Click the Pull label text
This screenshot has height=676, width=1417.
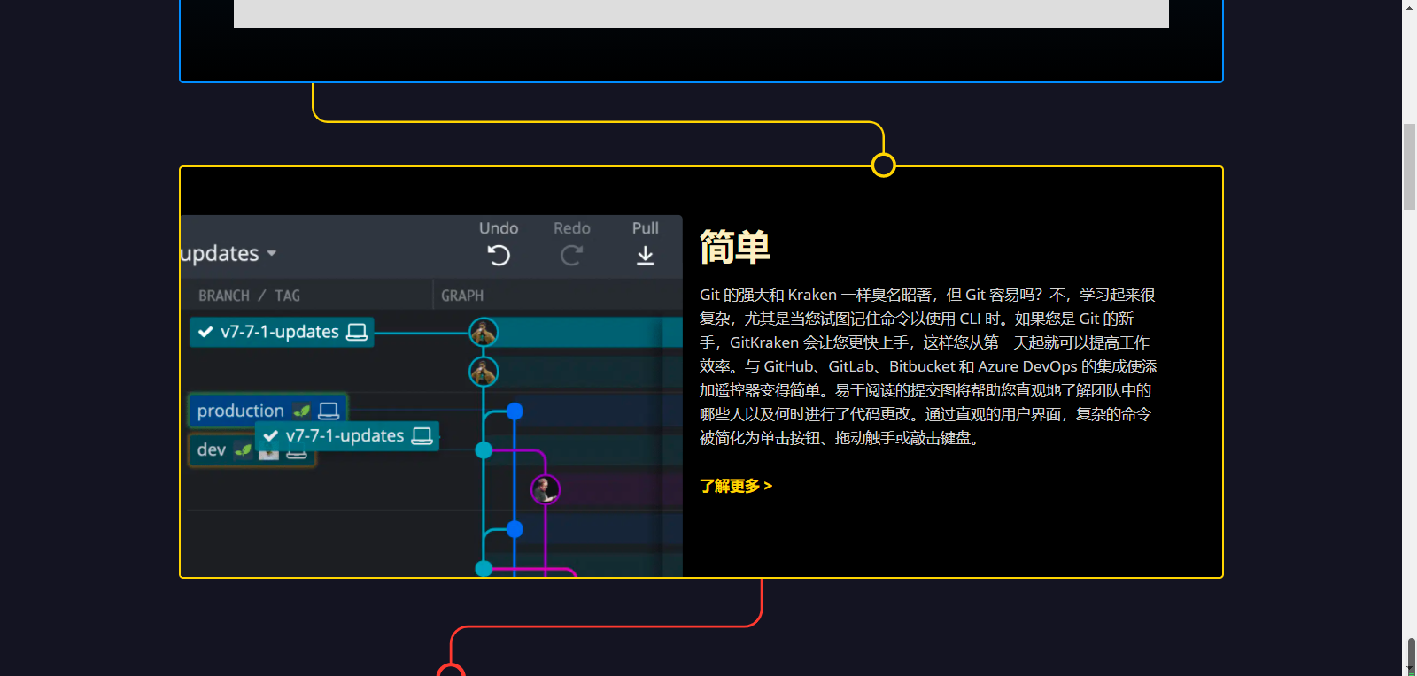pyautogui.click(x=646, y=228)
